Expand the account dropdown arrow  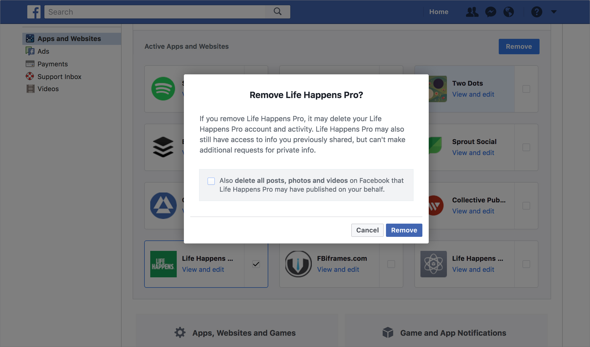(x=554, y=12)
